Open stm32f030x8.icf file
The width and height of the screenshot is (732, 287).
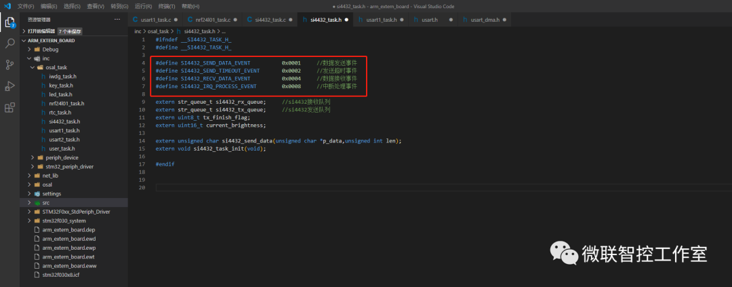pos(61,275)
